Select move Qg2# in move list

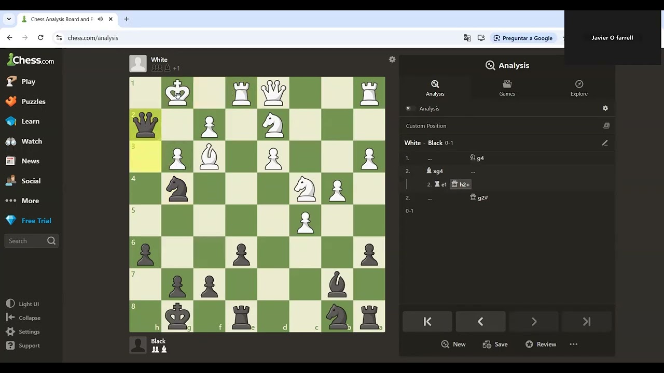coord(479,197)
